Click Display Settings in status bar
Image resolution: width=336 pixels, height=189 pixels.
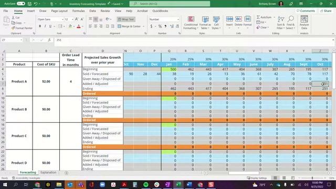pyautogui.click(x=257, y=178)
